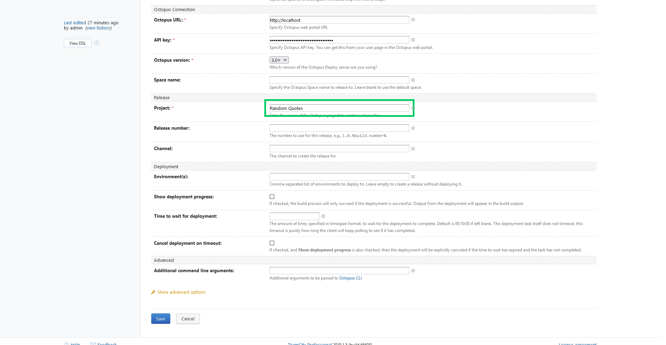Click the 'The channel to create the release for' hint
The image size is (666, 345).
tap(302, 156)
